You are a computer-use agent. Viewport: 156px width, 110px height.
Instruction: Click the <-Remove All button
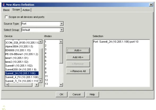tap(78, 71)
